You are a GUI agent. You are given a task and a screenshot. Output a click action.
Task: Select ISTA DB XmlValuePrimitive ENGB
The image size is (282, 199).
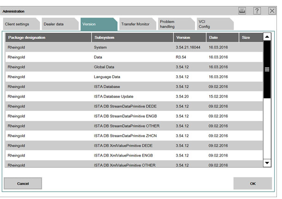(123, 156)
